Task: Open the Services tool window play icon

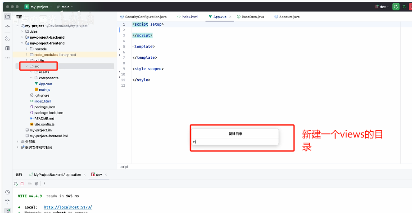Action: [x=7, y=192]
